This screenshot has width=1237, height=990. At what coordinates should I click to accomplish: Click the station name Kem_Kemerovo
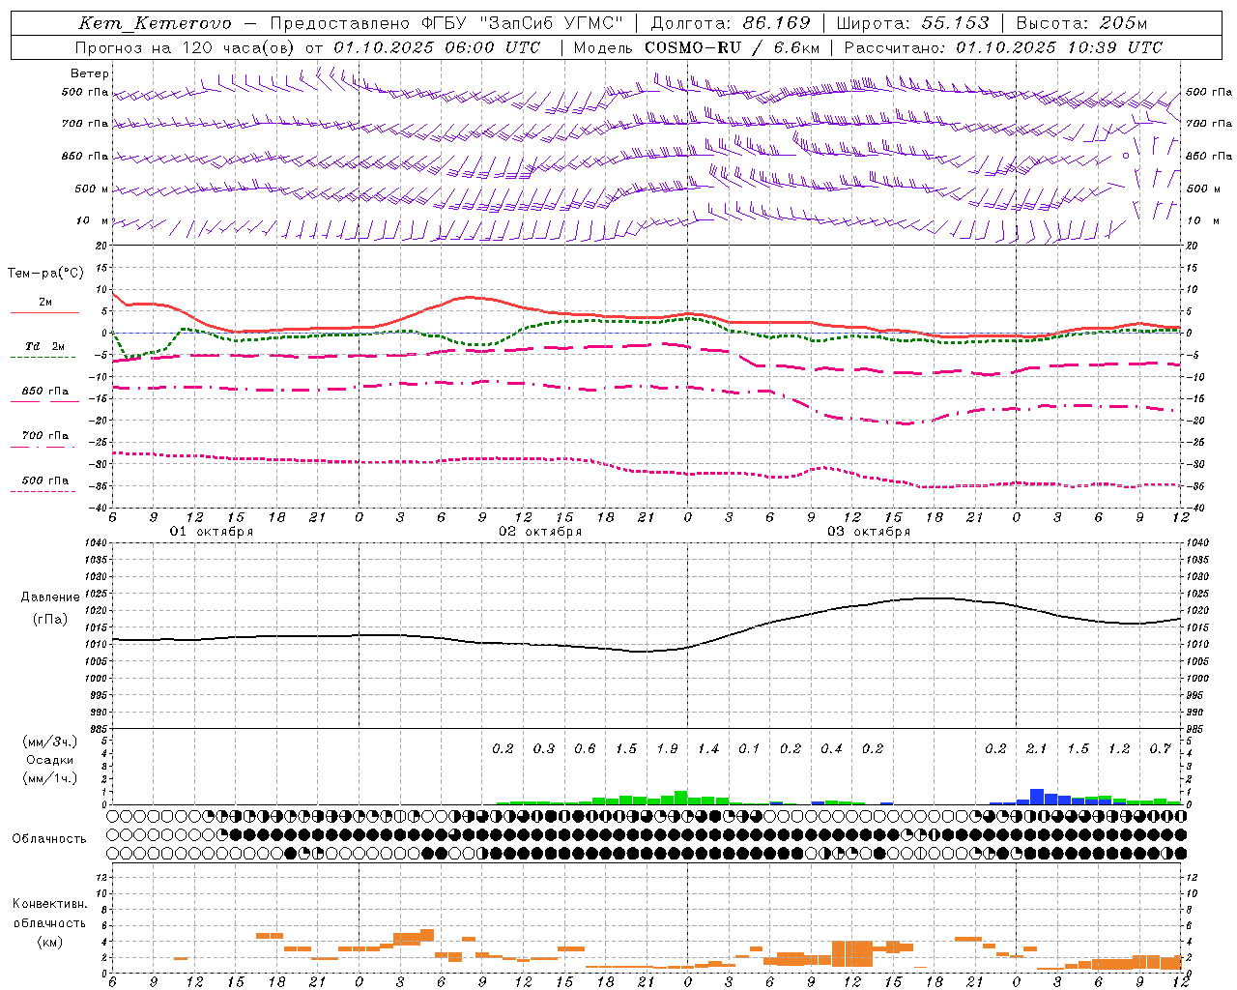point(155,23)
